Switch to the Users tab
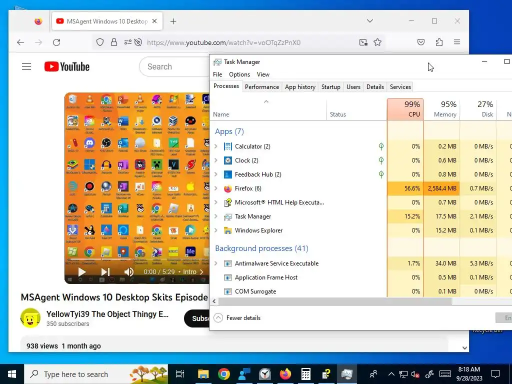Screen dimensions: 512x384 point(353,87)
